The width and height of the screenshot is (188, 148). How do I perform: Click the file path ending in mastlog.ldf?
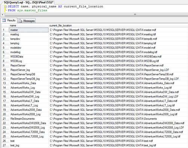(103, 35)
